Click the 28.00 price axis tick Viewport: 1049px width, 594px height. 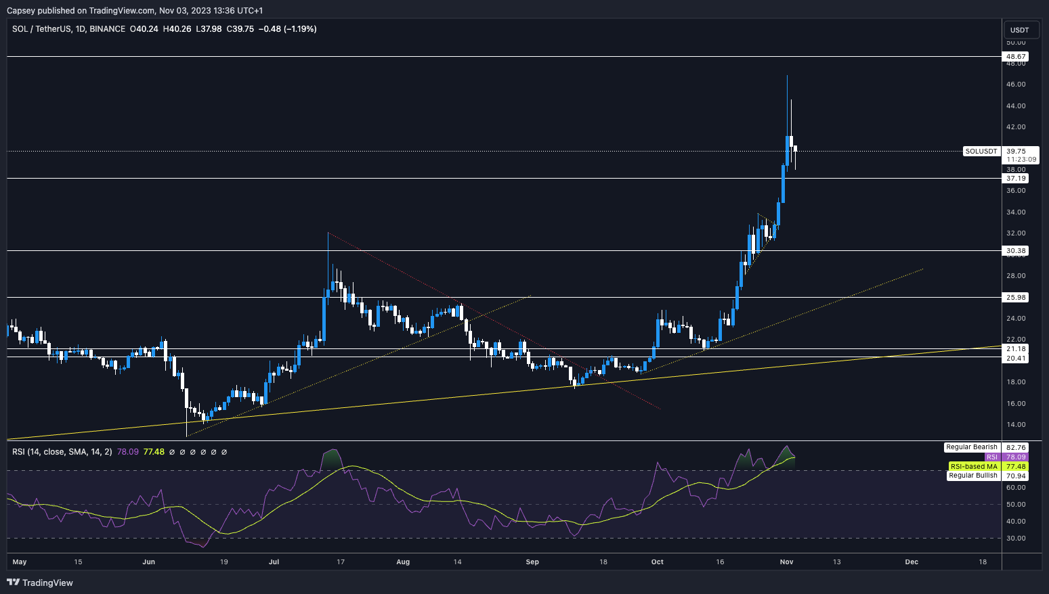pos(1016,276)
